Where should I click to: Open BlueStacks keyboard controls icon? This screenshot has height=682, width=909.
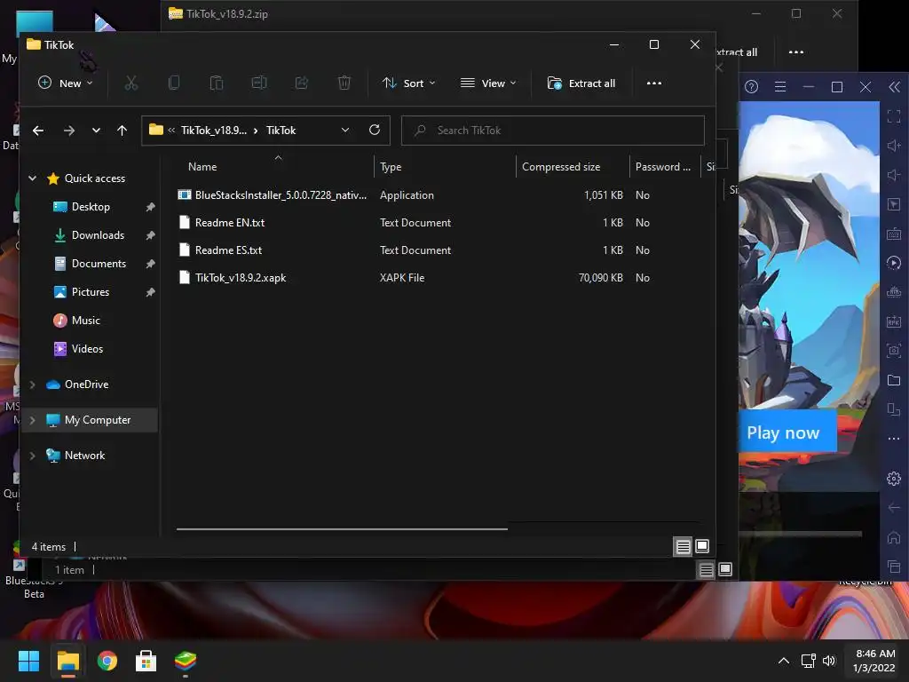click(x=894, y=234)
